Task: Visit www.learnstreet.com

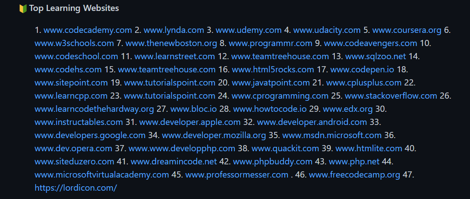Action: click(x=175, y=56)
